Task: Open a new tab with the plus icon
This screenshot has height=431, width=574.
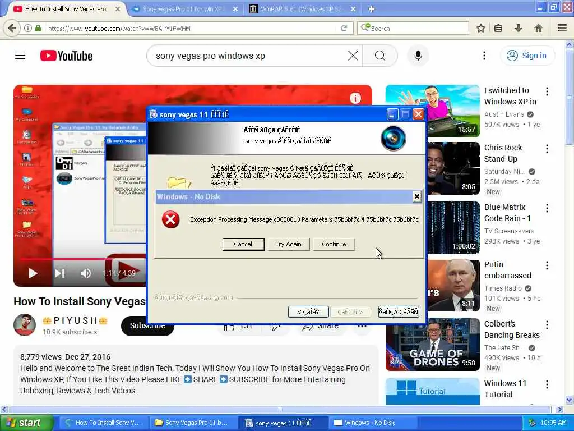Action: pos(372,9)
